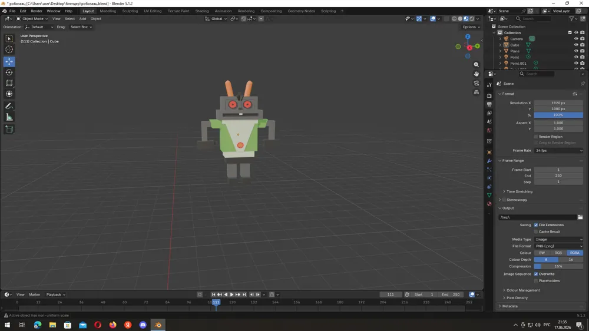Open the View Layer properties tab
Screen dimensions: 589x331
(x=489, y=113)
